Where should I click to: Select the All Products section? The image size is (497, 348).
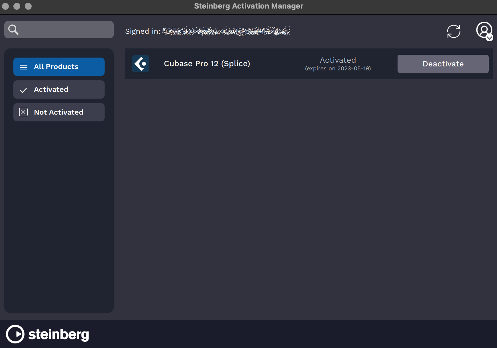[x=59, y=66]
